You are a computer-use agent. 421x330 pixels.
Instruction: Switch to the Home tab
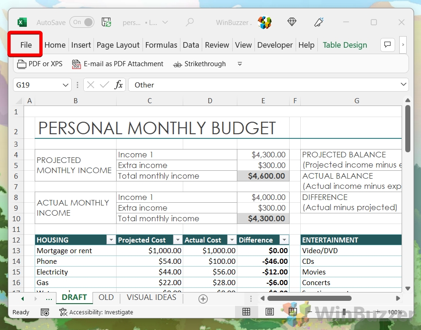tap(55, 45)
